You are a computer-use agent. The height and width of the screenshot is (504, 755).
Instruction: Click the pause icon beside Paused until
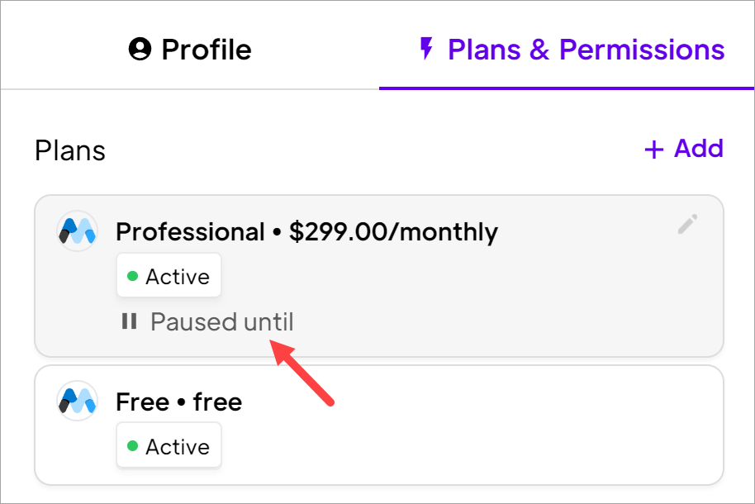(129, 321)
